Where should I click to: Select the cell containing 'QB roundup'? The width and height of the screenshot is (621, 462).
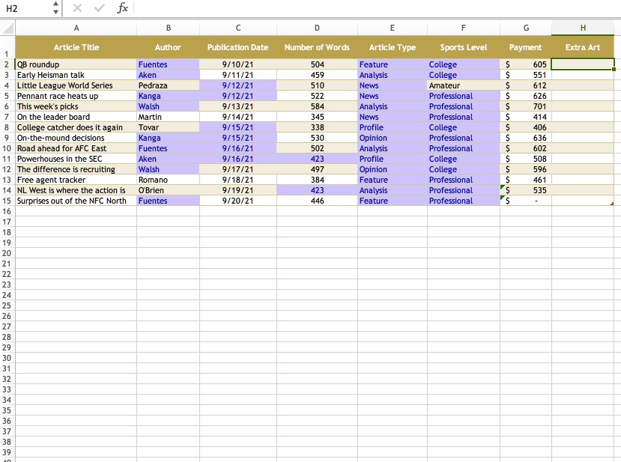(x=76, y=64)
